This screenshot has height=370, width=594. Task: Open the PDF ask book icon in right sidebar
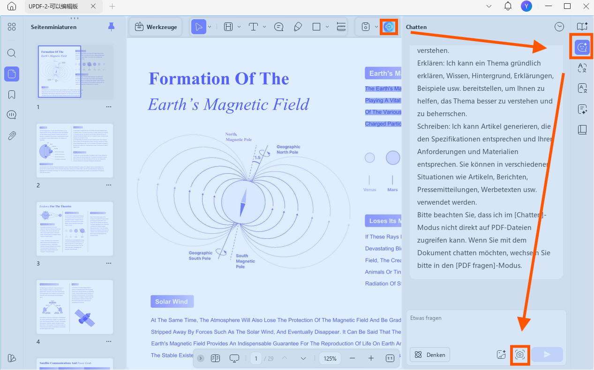[582, 27]
